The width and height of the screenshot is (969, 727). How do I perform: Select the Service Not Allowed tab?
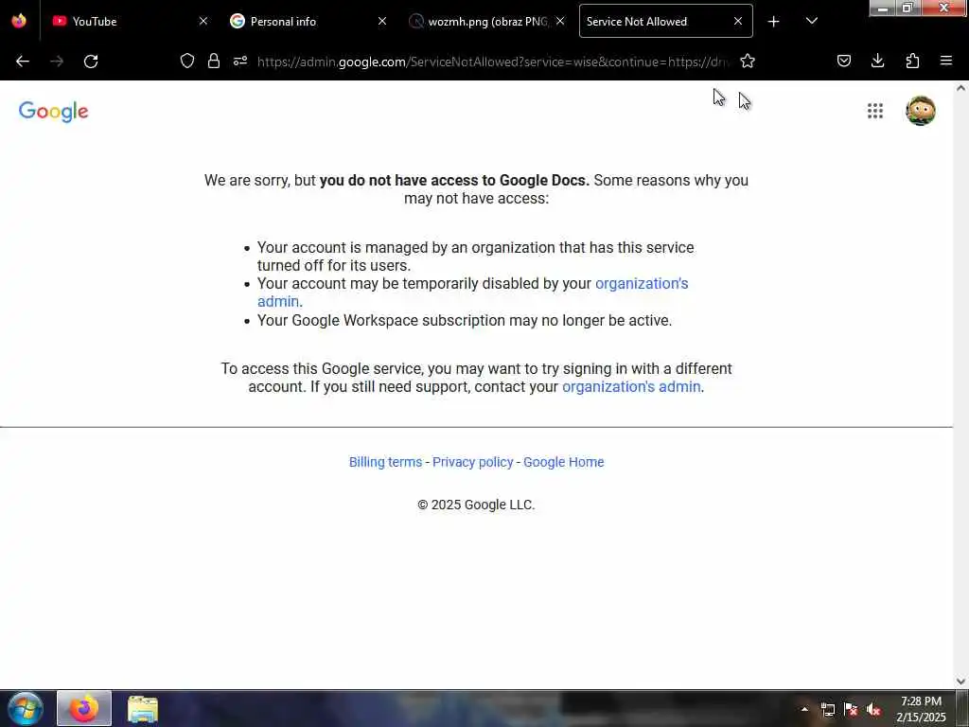(665, 21)
